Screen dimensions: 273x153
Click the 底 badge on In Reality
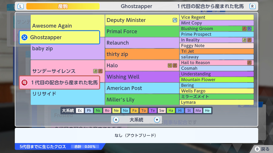click(x=249, y=40)
